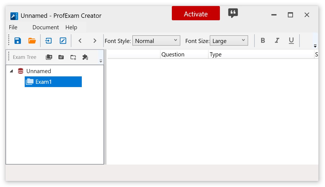Select the Exam1 item in the tree
The image size is (325, 187).
[x=53, y=82]
